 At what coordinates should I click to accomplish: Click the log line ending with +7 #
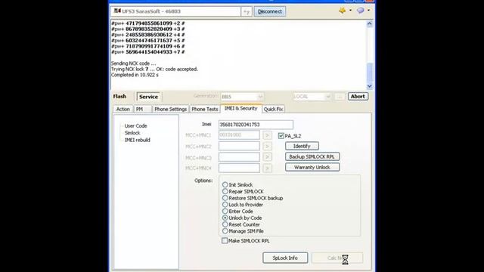point(148,52)
